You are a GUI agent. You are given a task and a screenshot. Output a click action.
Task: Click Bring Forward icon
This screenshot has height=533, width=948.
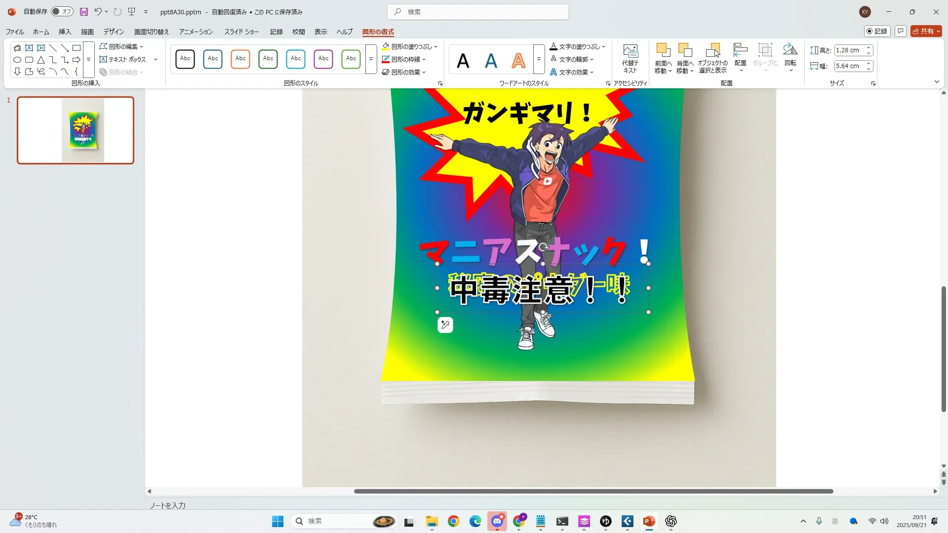click(x=663, y=50)
